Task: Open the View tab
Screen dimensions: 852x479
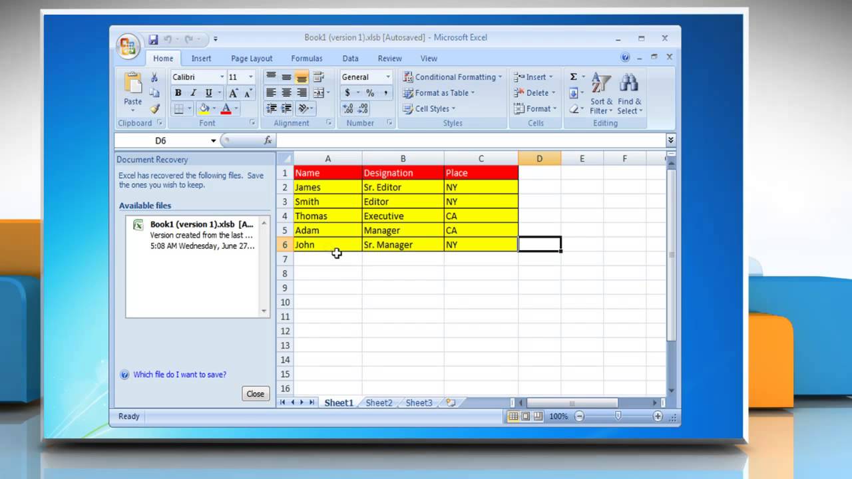Action: (x=429, y=59)
